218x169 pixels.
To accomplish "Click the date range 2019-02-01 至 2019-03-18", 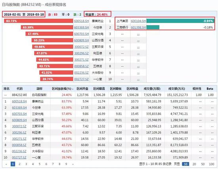I will (x=24, y=14).
